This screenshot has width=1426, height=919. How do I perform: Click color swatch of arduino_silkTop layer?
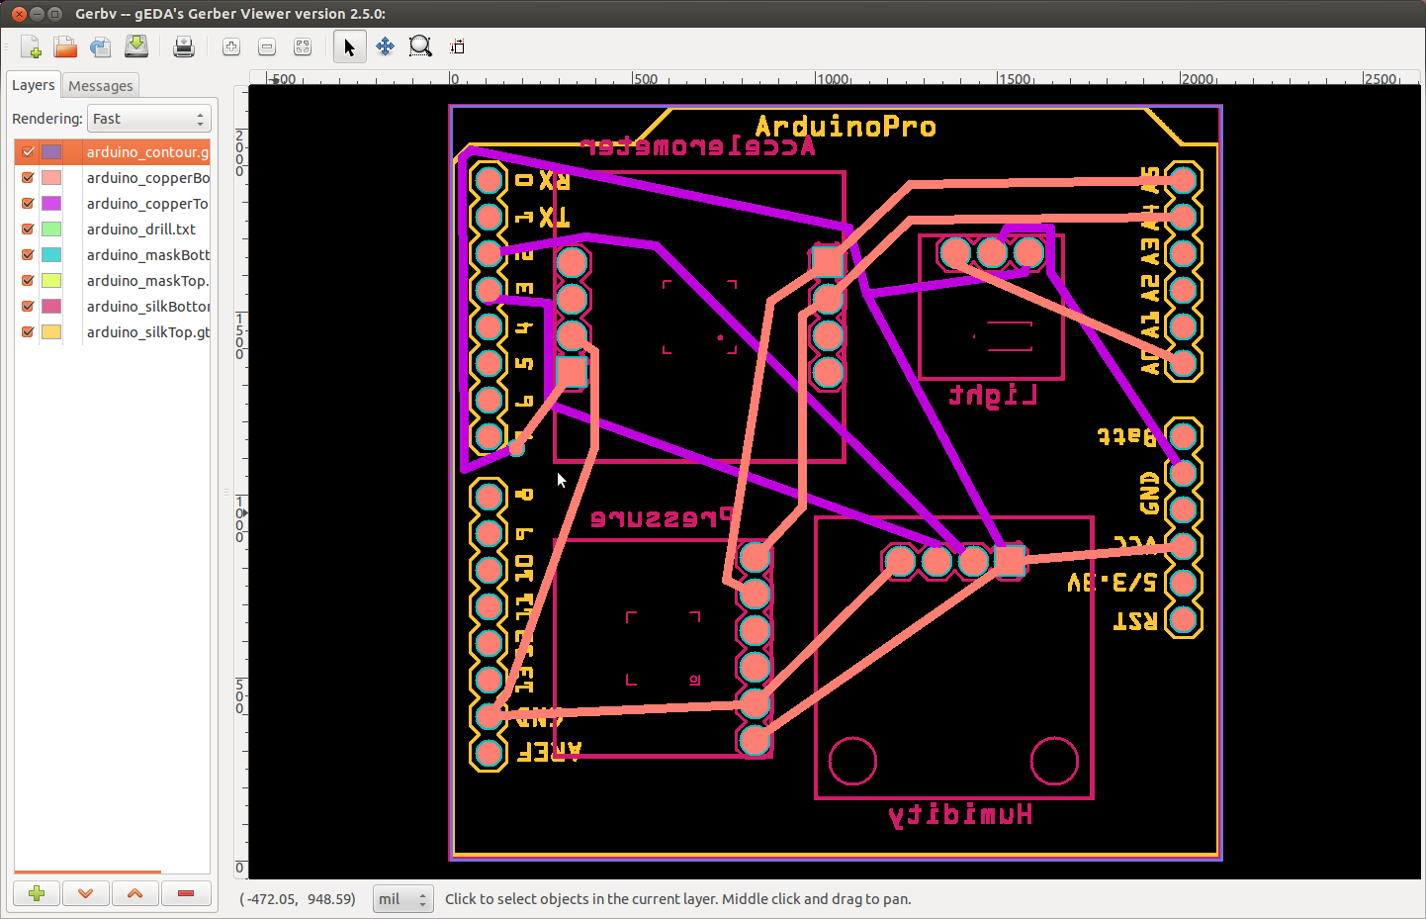[51, 332]
